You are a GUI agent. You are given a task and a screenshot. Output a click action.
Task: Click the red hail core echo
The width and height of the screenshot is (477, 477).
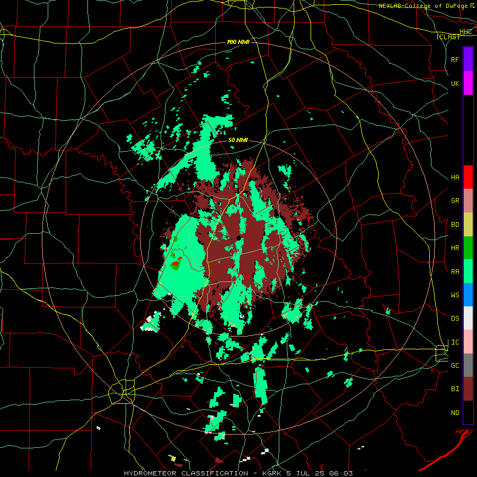click(x=176, y=263)
